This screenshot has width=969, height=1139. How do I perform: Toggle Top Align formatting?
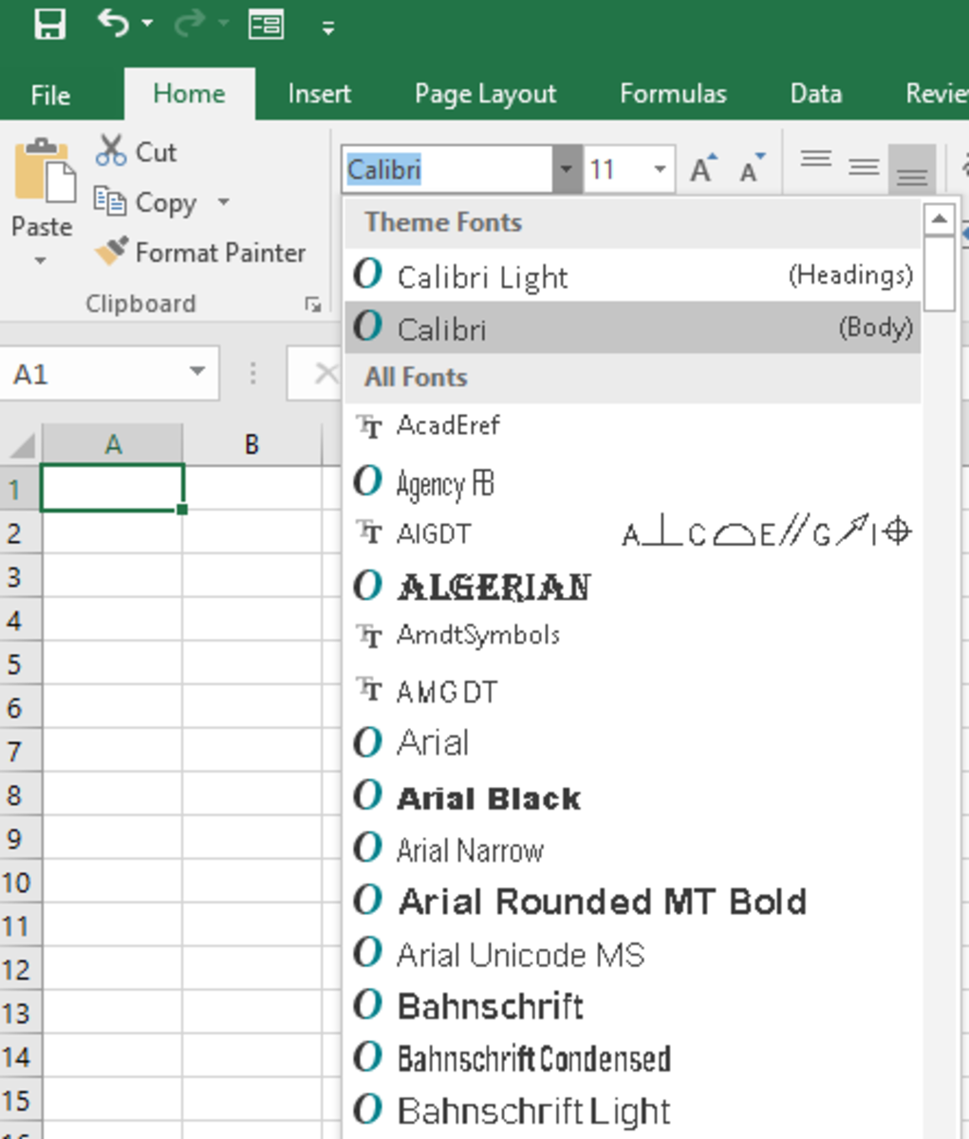coord(814,161)
